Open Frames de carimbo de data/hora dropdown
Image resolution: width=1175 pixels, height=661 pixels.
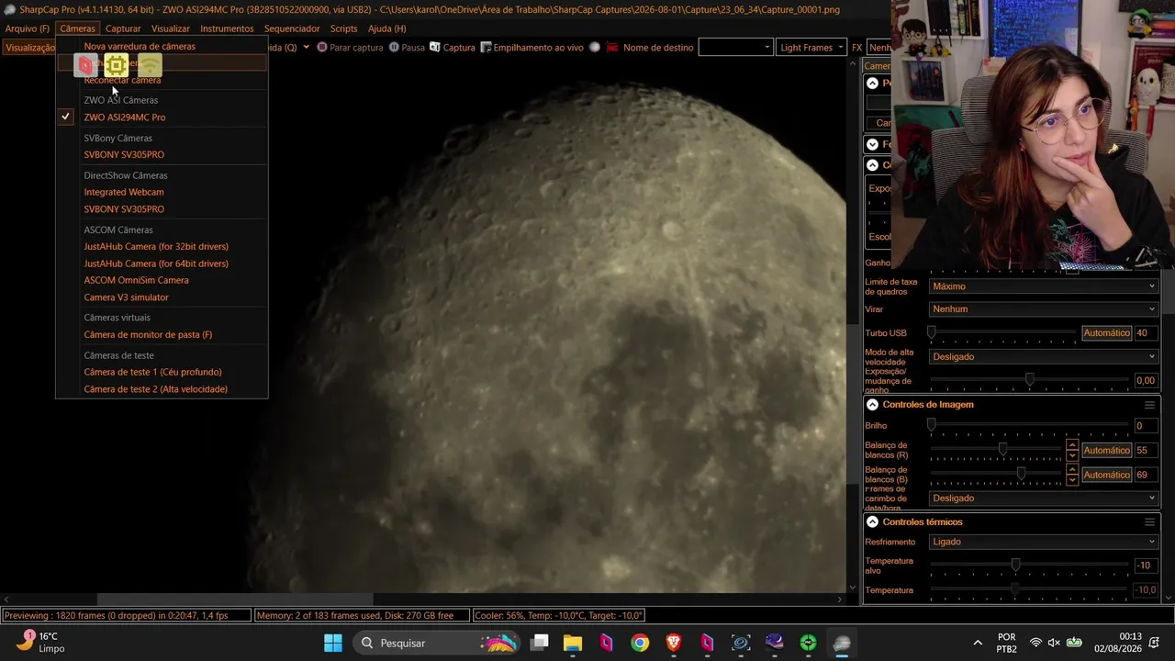point(1044,499)
